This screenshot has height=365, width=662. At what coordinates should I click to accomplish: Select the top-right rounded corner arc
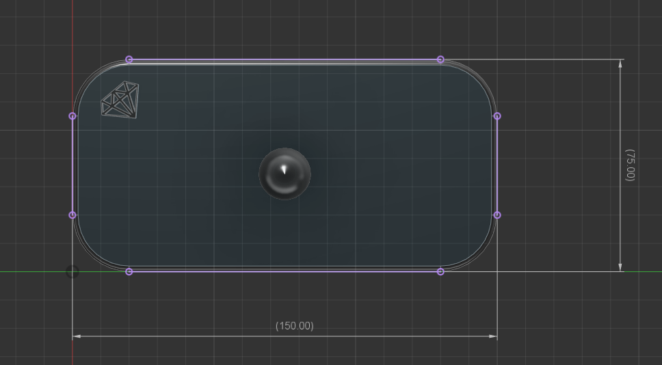pyautogui.click(x=479, y=78)
